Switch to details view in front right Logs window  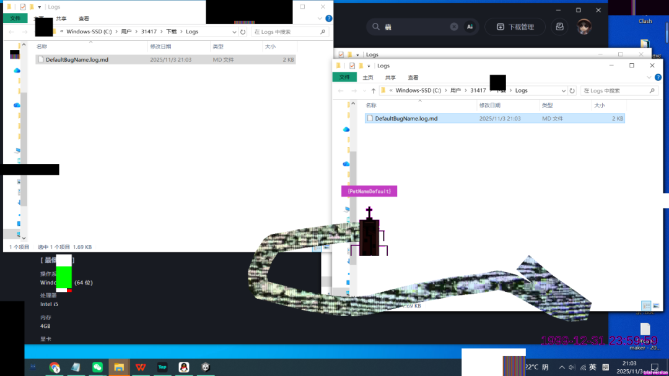tap(646, 305)
